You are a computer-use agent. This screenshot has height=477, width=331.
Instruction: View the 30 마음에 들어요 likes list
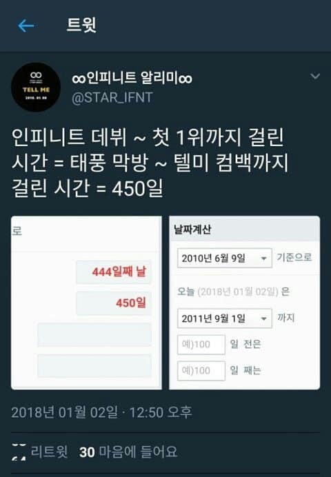(128, 451)
